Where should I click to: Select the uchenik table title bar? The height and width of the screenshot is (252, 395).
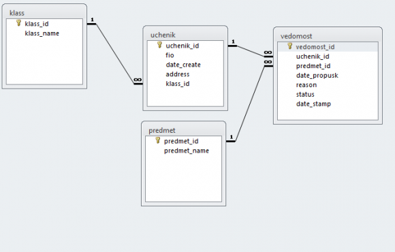click(x=185, y=35)
